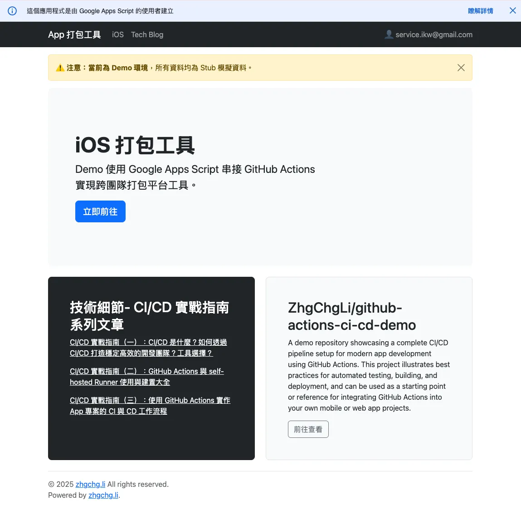
Task: Open CI/CD 實戰指南（三）article link
Action: (x=150, y=406)
